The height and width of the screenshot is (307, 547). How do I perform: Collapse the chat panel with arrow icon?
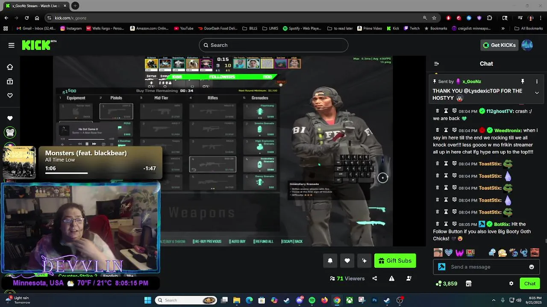(436, 64)
